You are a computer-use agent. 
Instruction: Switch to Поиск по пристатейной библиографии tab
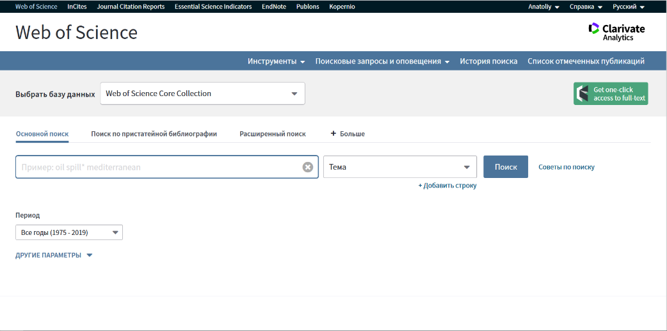point(154,134)
